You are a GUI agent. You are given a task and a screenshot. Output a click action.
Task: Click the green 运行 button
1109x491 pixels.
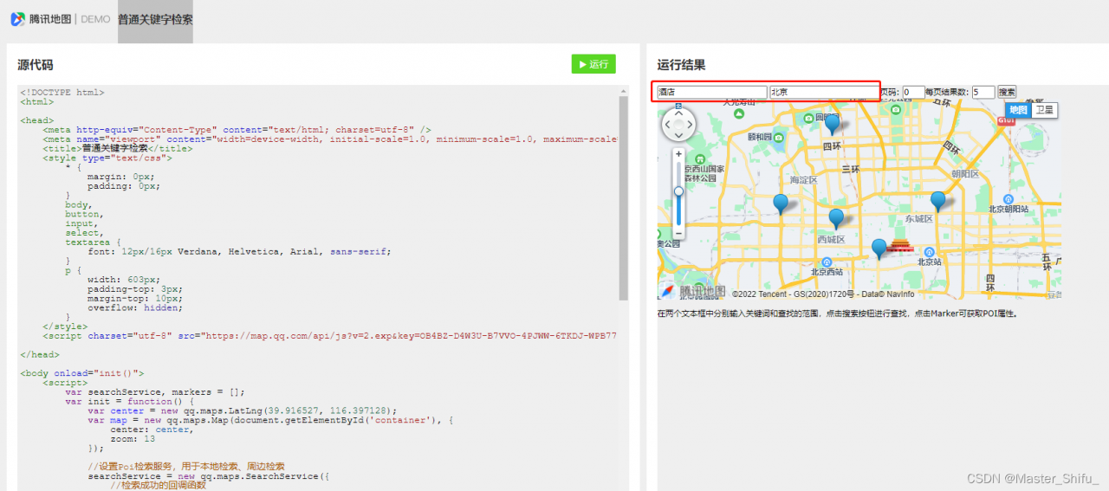tap(593, 64)
